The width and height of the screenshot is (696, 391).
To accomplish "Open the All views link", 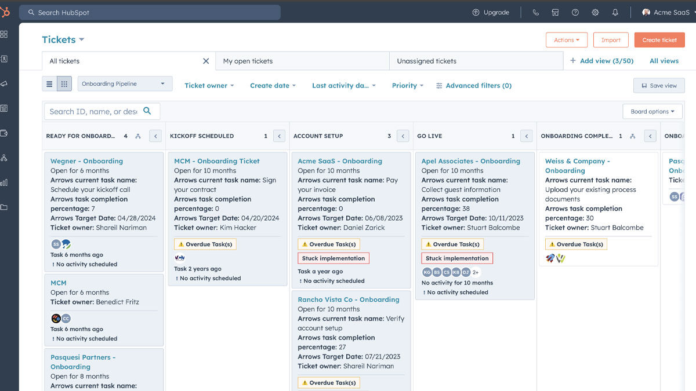I will (x=664, y=61).
